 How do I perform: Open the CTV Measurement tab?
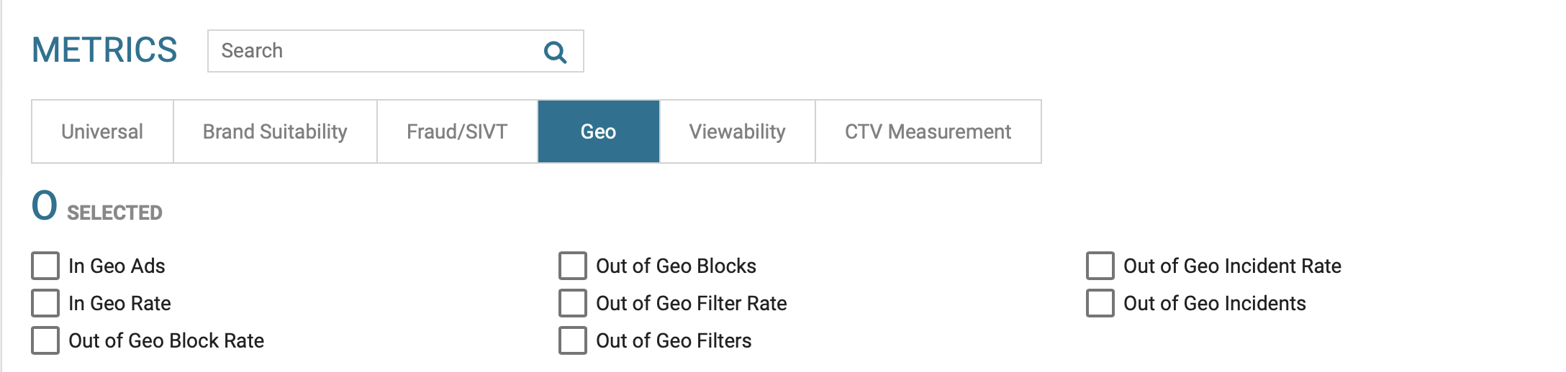coord(928,131)
